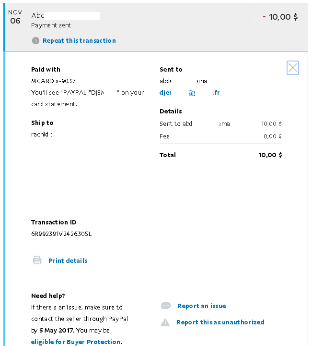Click the warning triangle icon

click(165, 322)
